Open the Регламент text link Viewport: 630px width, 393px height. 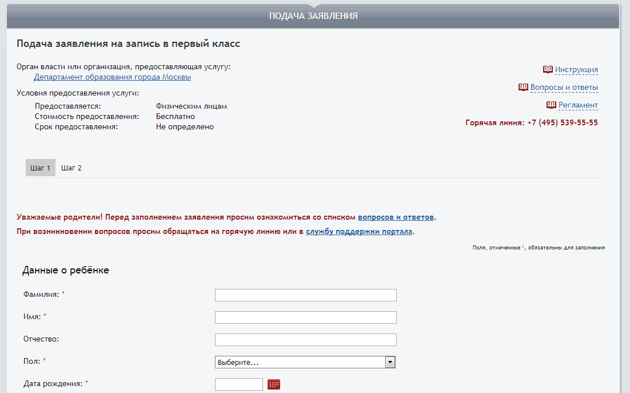click(578, 105)
